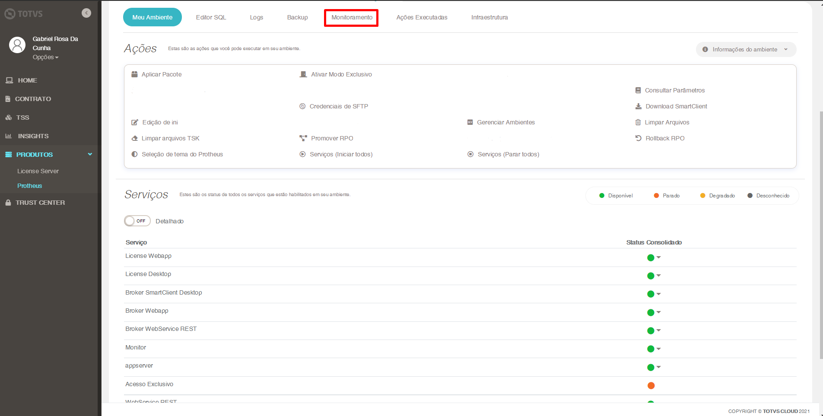Click the Download SmartClient download icon
The image size is (823, 416).
point(639,106)
